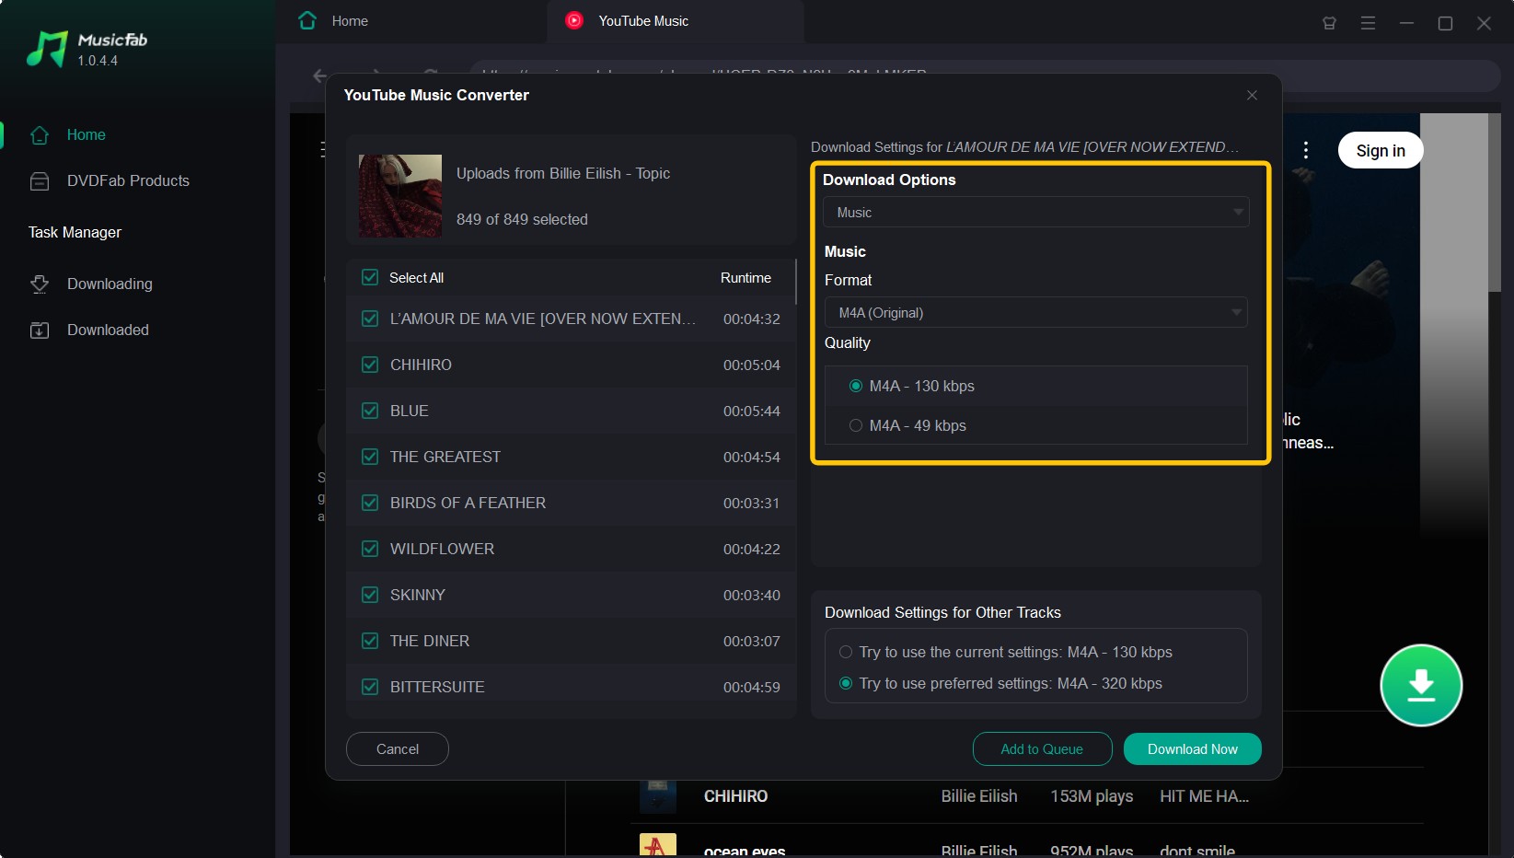Click the DVDFab Products icon
The width and height of the screenshot is (1514, 858).
(40, 181)
